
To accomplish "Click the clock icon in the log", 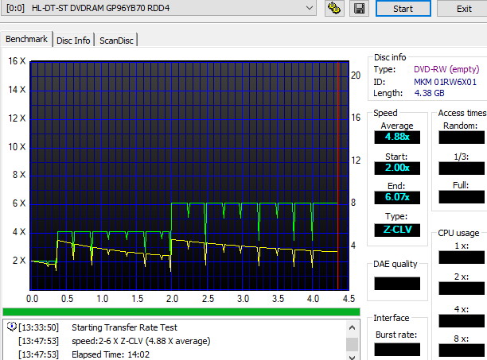I will click(x=11, y=327).
